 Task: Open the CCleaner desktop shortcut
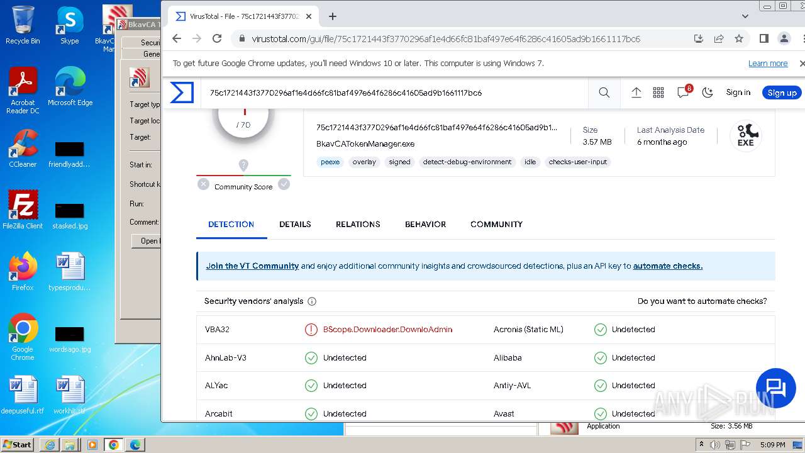pos(23,148)
